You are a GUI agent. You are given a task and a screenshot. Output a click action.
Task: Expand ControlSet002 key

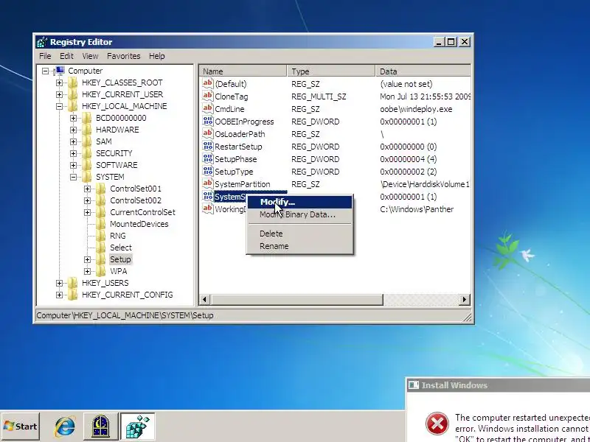click(x=87, y=200)
